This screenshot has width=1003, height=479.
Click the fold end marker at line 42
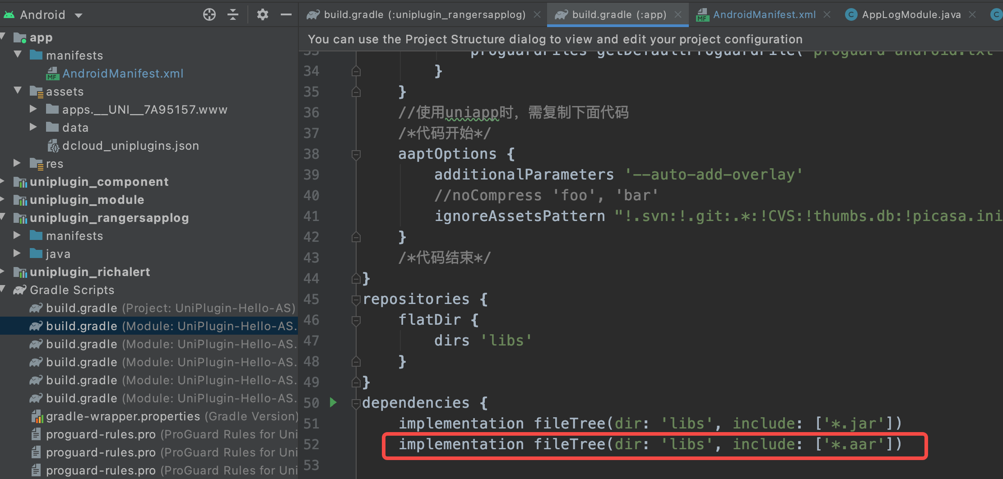pos(356,237)
